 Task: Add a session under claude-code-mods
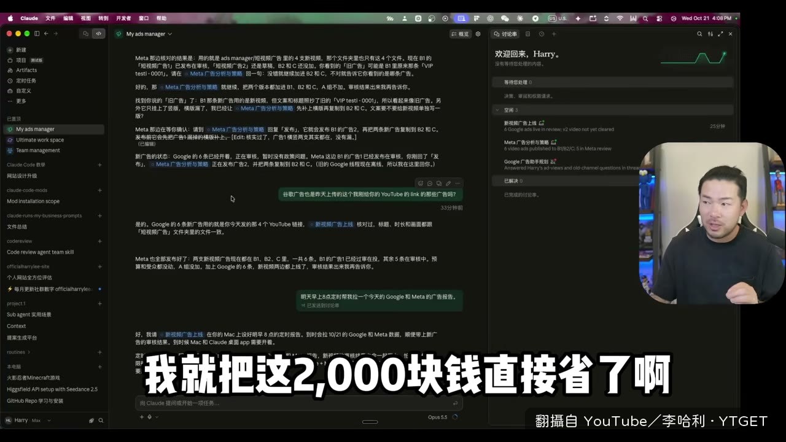pos(99,190)
